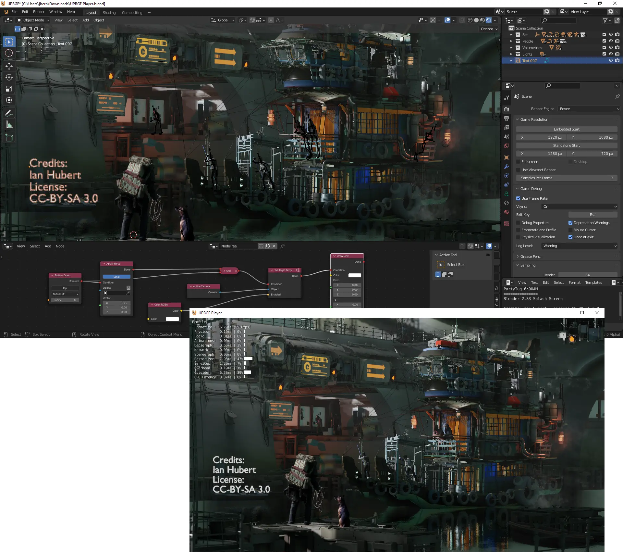Viewport: 623px width, 552px height.
Task: Click the Color RGBA node color swatch
Action: [172, 319]
